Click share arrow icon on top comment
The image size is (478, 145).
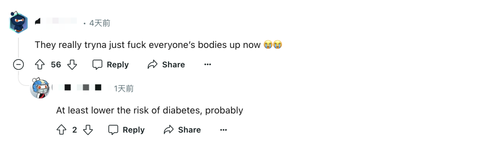pyautogui.click(x=153, y=65)
